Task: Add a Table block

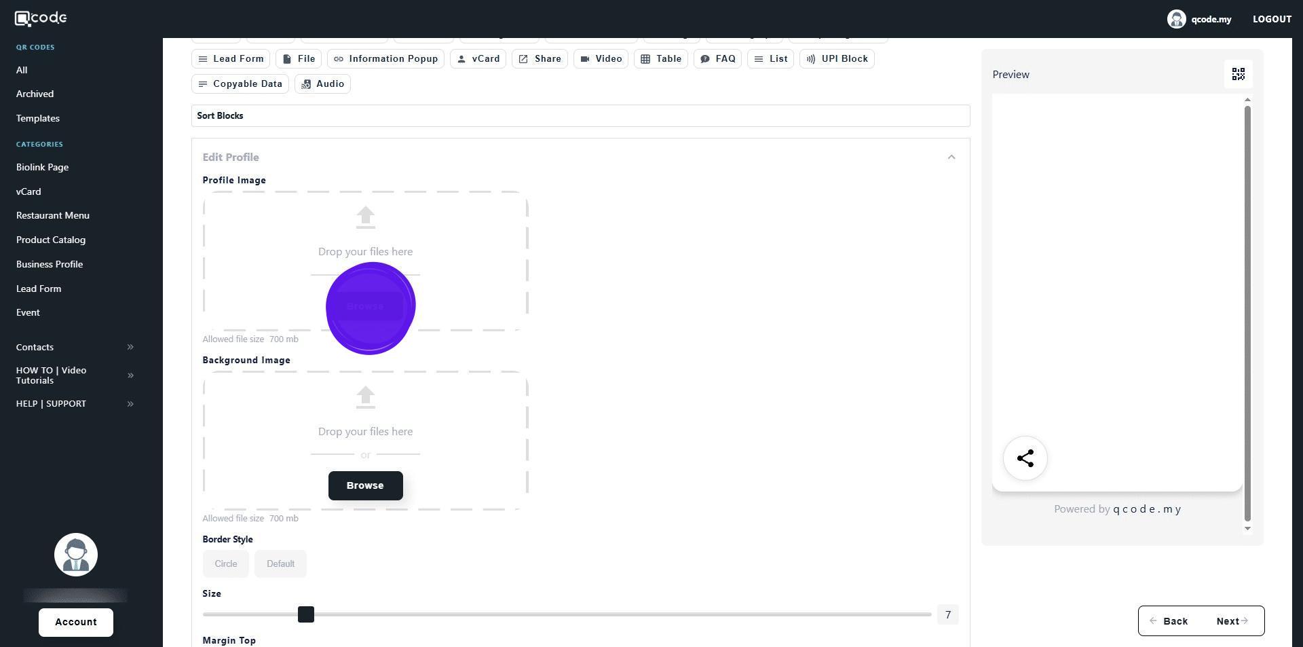Action: (661, 59)
